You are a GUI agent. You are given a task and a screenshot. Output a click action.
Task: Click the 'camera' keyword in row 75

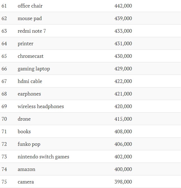point(26,182)
